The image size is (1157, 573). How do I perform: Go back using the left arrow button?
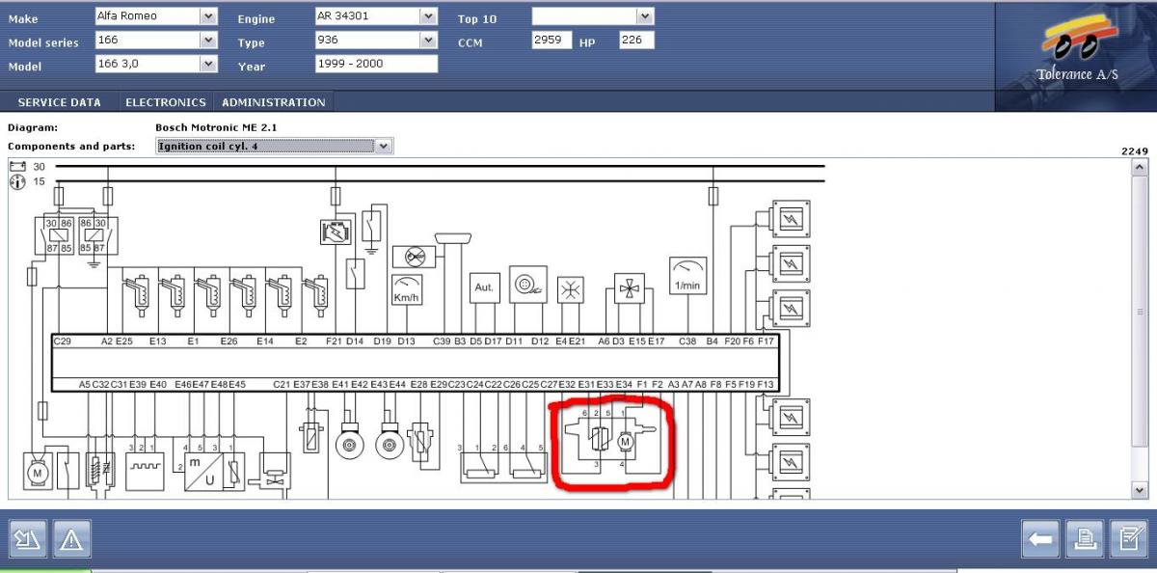pos(1041,539)
